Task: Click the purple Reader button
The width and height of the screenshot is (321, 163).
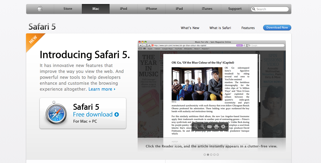Action: click(x=239, y=45)
